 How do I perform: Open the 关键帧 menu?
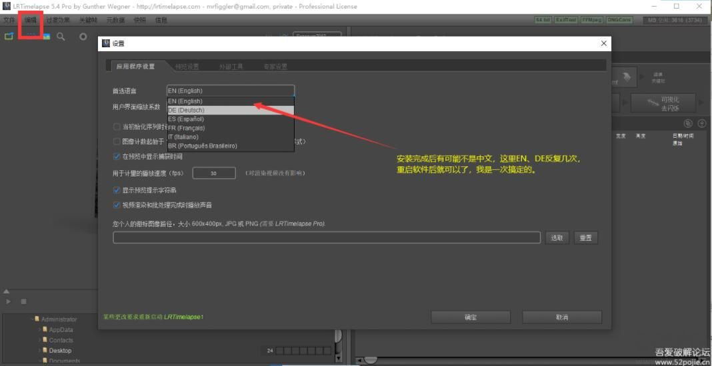88,21
